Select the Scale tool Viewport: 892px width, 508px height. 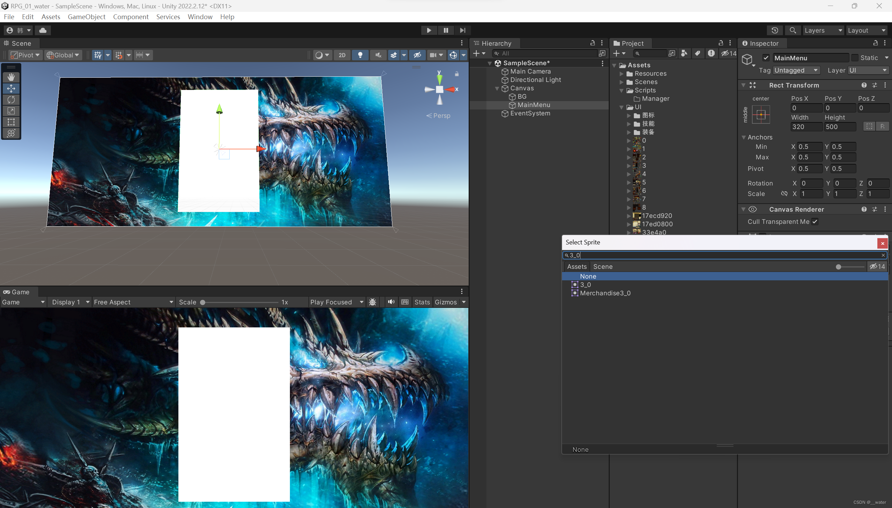coord(11,111)
